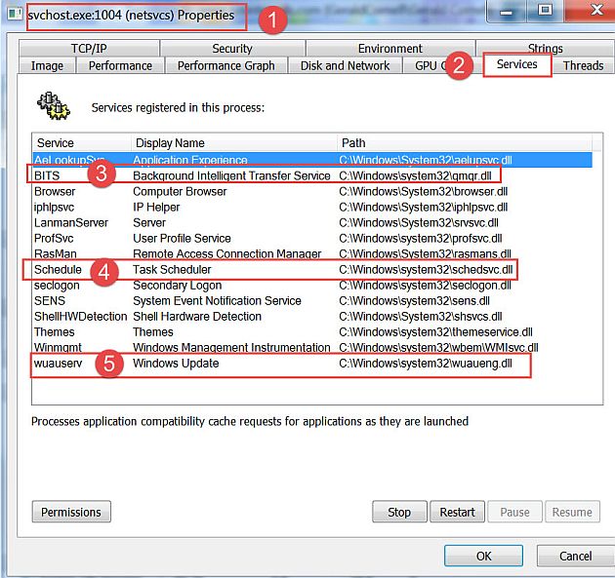
Task: Click 'Windows Management Instrumentation' display name
Action: 231,348
